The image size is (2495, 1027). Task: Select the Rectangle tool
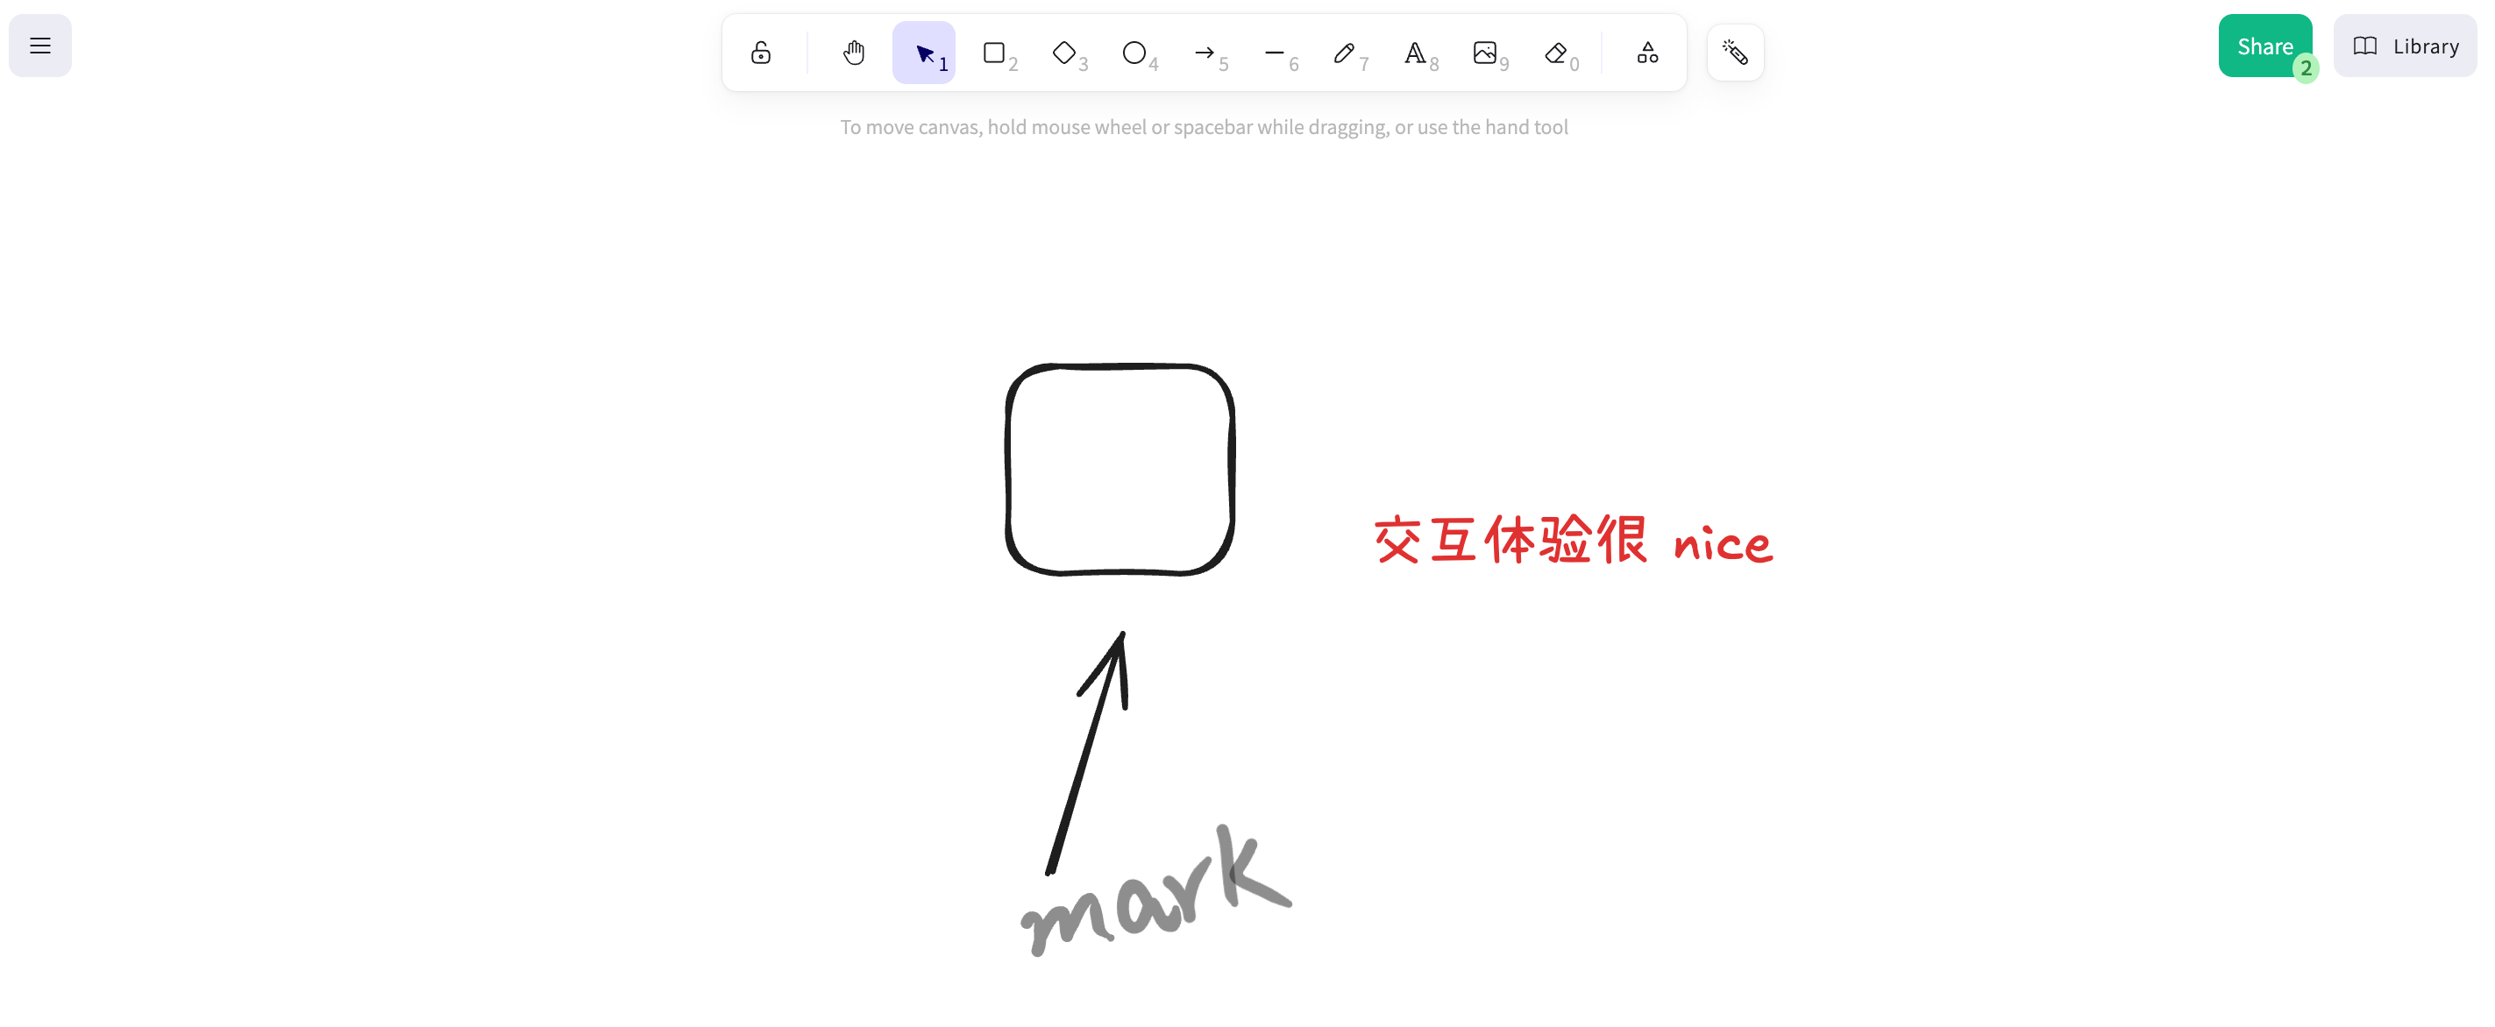click(x=995, y=53)
